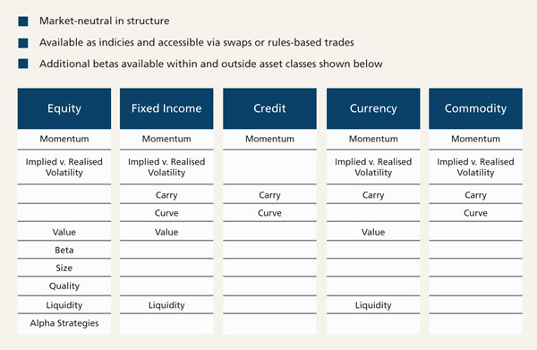This screenshot has height=350, width=537.
Task: Select Carry in the Credit column
Action: click(269, 195)
